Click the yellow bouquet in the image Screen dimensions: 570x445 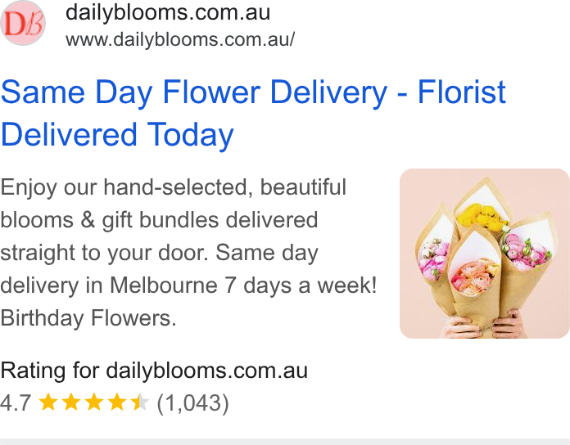point(482,216)
